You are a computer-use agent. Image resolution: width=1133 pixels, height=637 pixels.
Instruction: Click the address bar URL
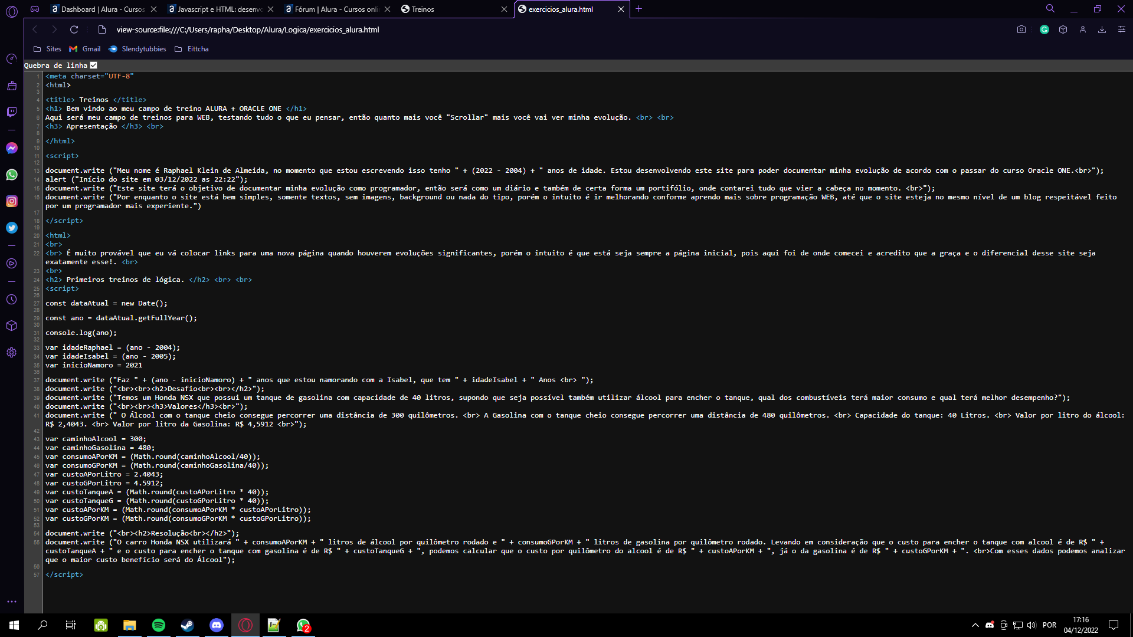[248, 29]
